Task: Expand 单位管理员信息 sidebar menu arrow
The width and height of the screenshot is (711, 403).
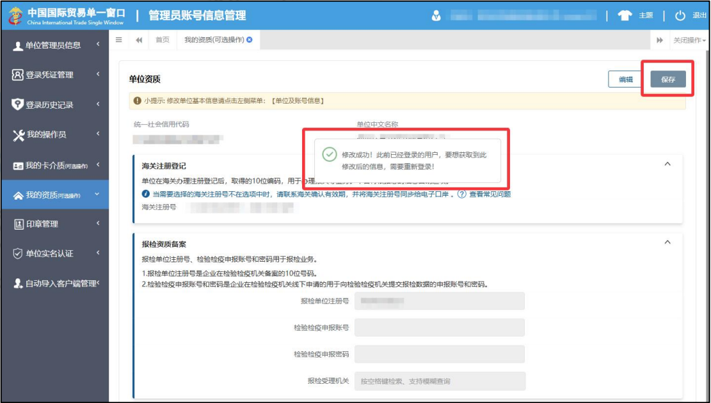Action: point(98,44)
